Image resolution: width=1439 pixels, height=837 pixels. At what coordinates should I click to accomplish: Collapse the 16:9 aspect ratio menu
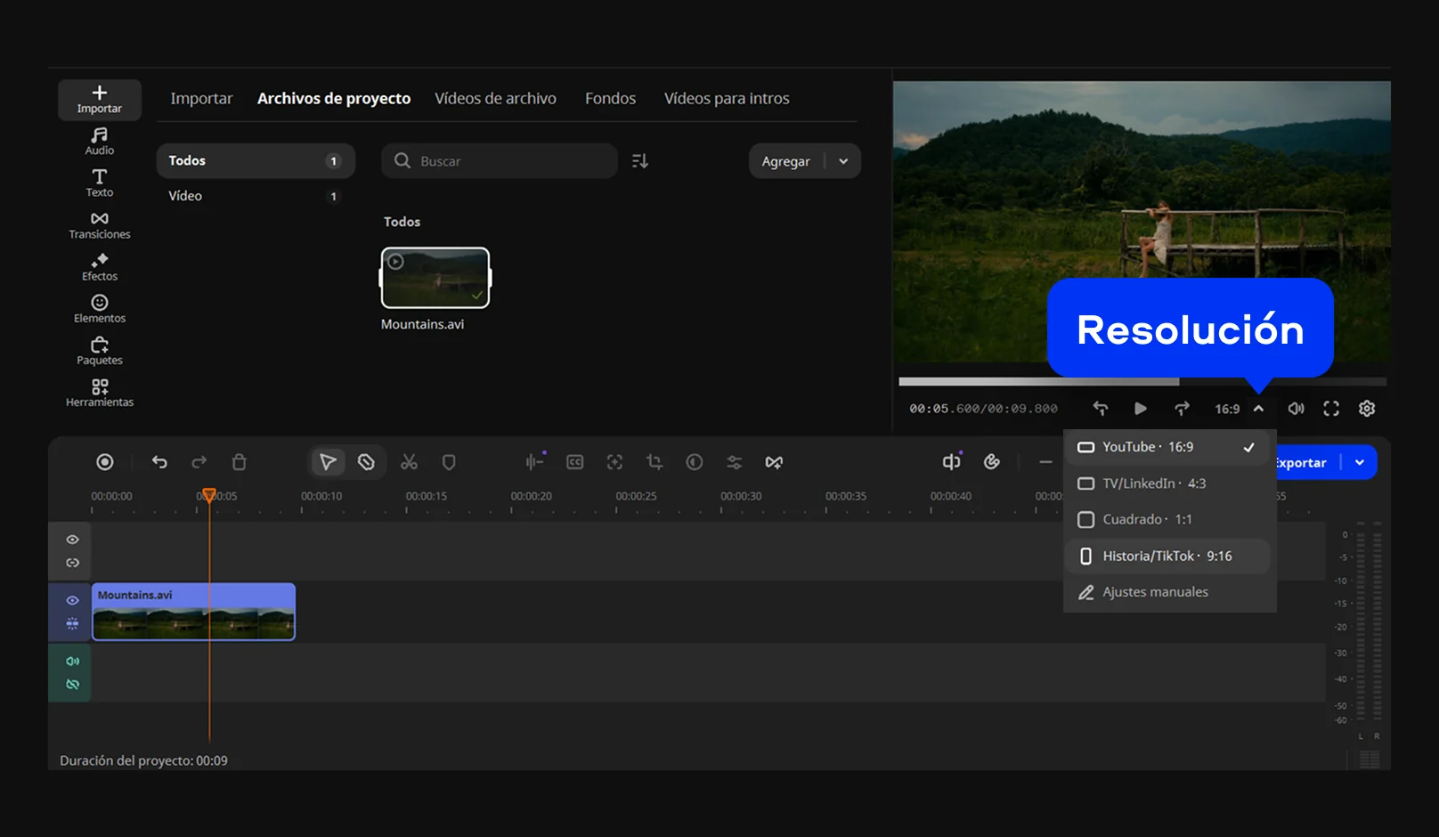(x=1258, y=409)
